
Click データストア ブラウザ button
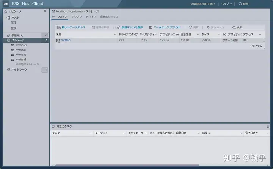click(165, 27)
